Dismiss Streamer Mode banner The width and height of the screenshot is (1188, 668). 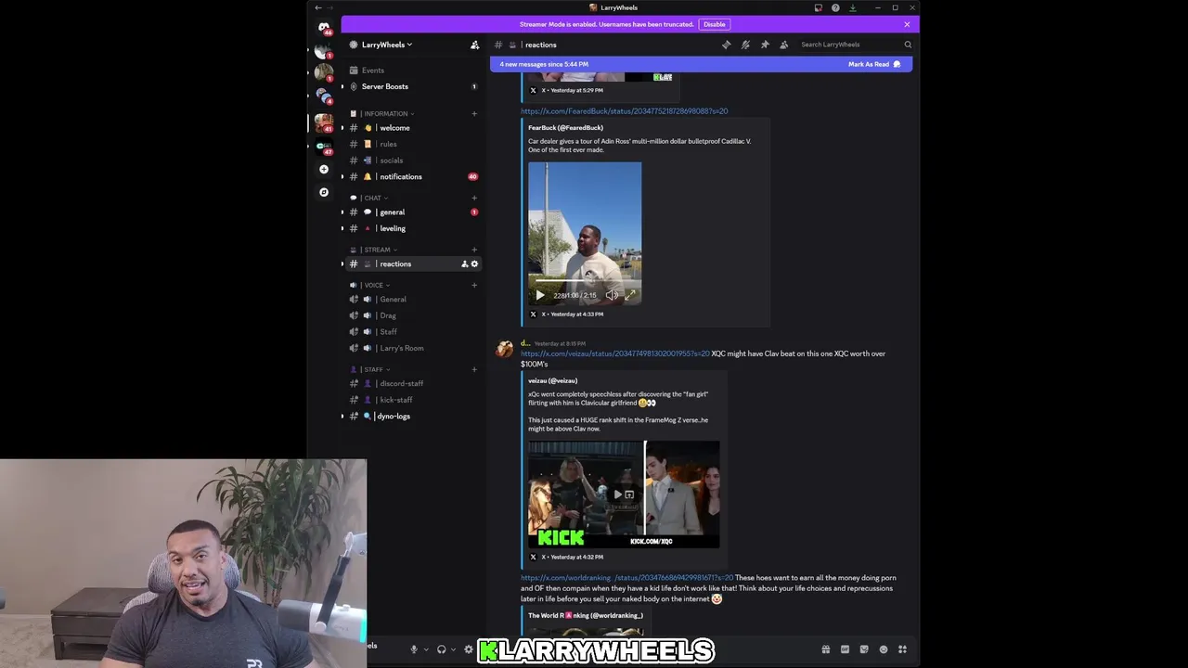[907, 24]
